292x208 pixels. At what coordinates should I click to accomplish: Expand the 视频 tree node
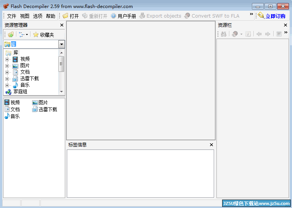pos(7,60)
